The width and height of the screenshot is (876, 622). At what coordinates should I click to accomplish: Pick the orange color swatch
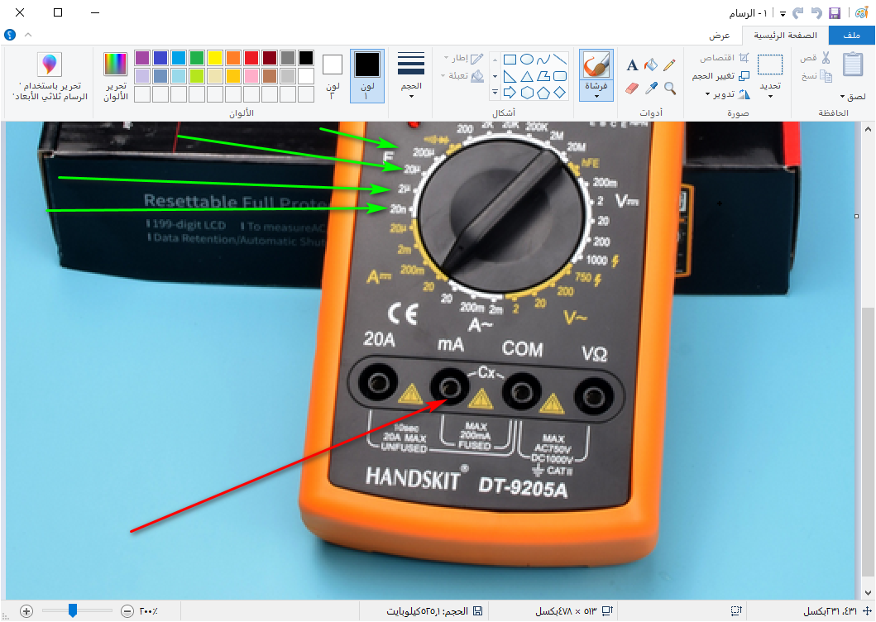(x=233, y=58)
